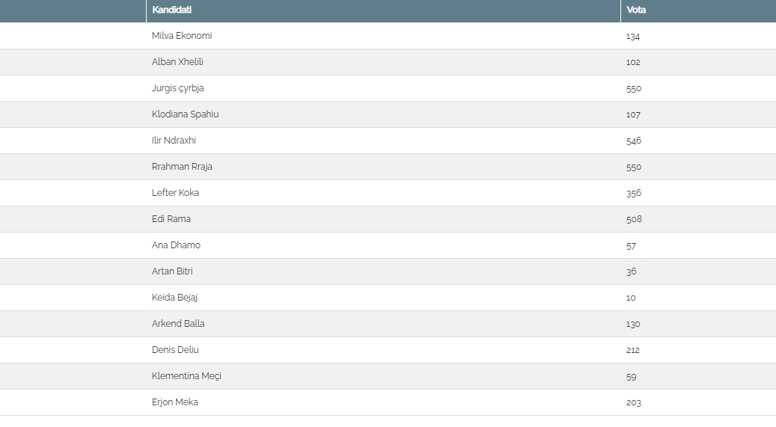Click the name Denis Deliu
Viewport: 776px width, 427px height.
coord(175,350)
